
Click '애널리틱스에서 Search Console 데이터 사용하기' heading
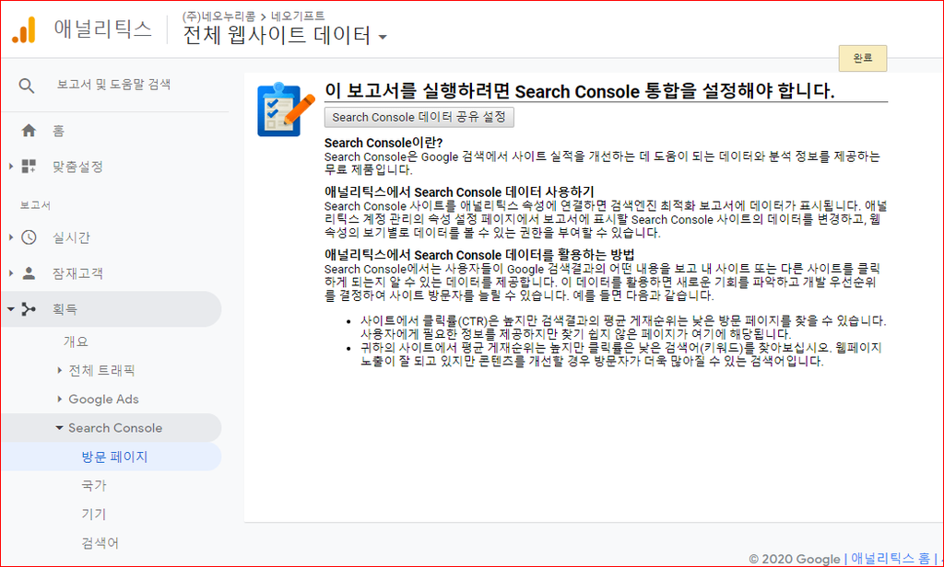tap(459, 191)
